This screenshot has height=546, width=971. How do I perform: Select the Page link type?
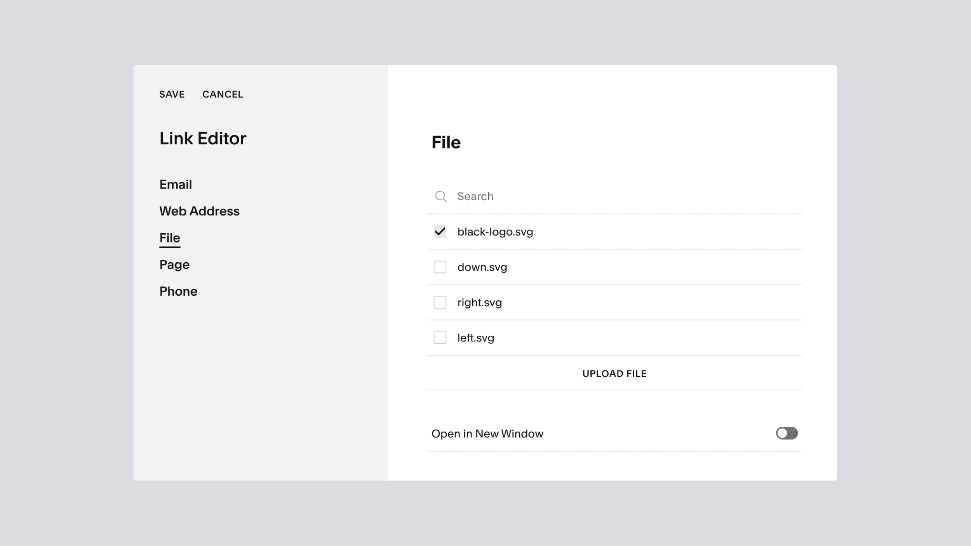click(x=174, y=265)
